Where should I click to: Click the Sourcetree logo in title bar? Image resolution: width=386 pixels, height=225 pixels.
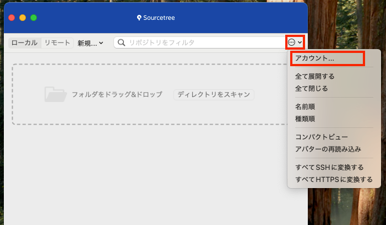pyautogui.click(x=139, y=18)
